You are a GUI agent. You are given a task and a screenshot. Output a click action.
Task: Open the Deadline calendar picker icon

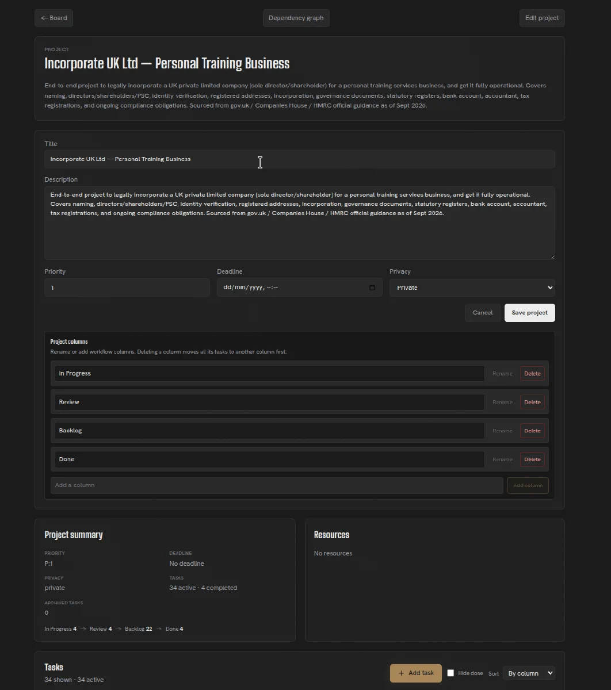point(372,287)
